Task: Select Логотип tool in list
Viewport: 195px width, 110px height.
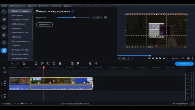Action: point(16,46)
